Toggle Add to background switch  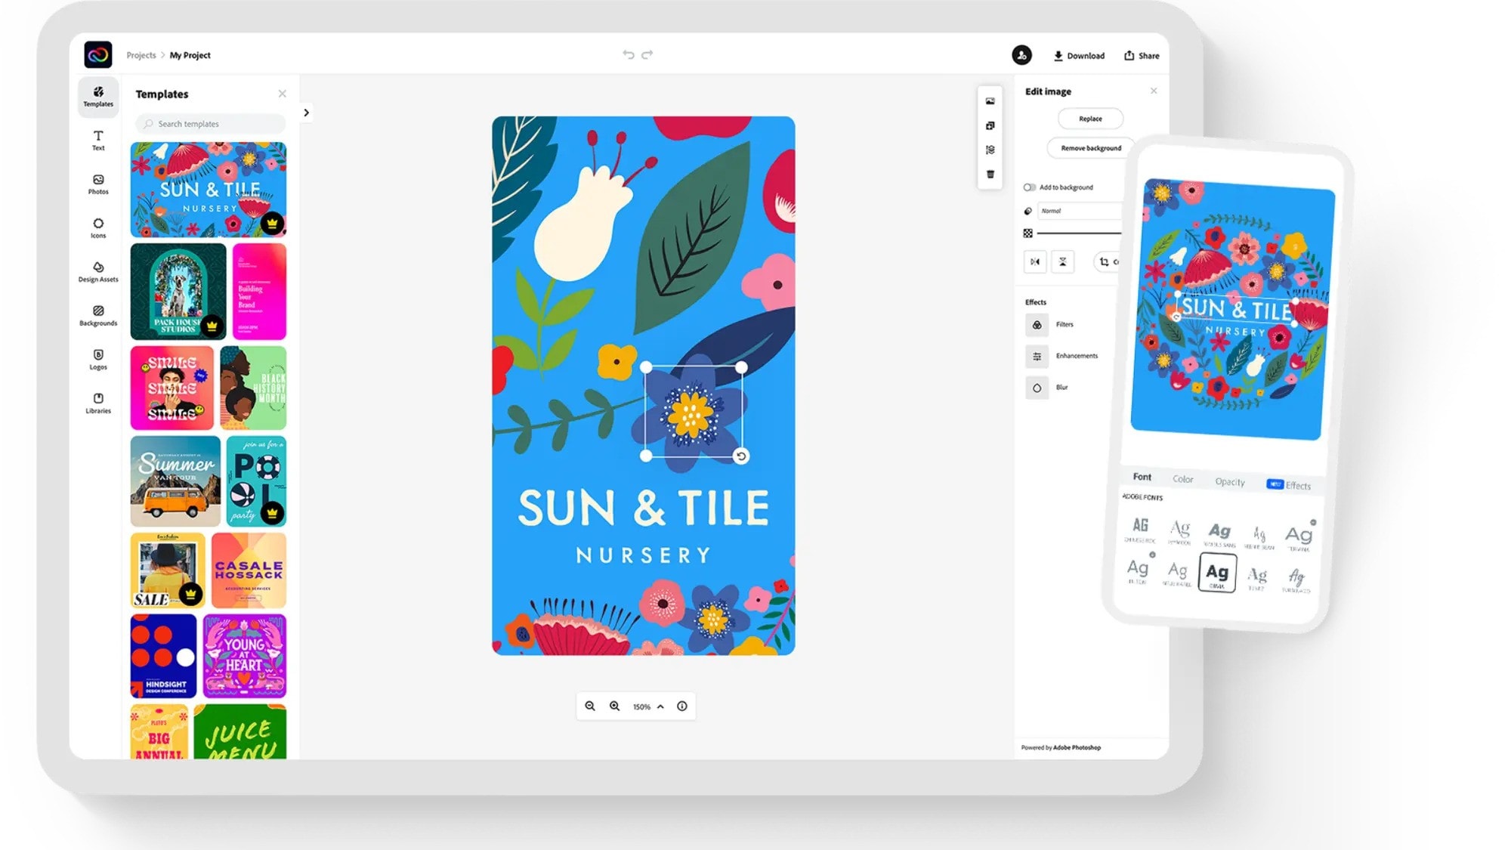pos(1028,187)
